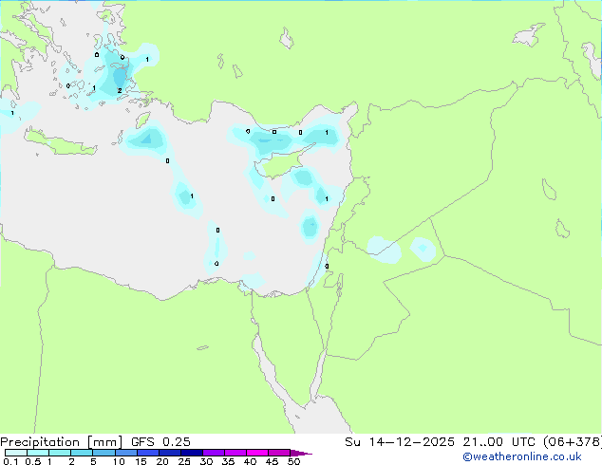Image resolution: width=602 pixels, height=465 pixels.
Task: Click the '0.5' legend scale label
Action: pos(33,461)
